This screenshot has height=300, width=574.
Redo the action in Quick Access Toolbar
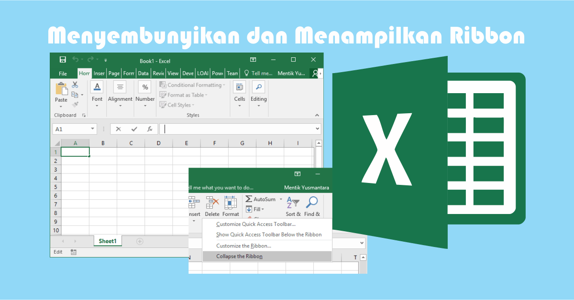(90, 60)
